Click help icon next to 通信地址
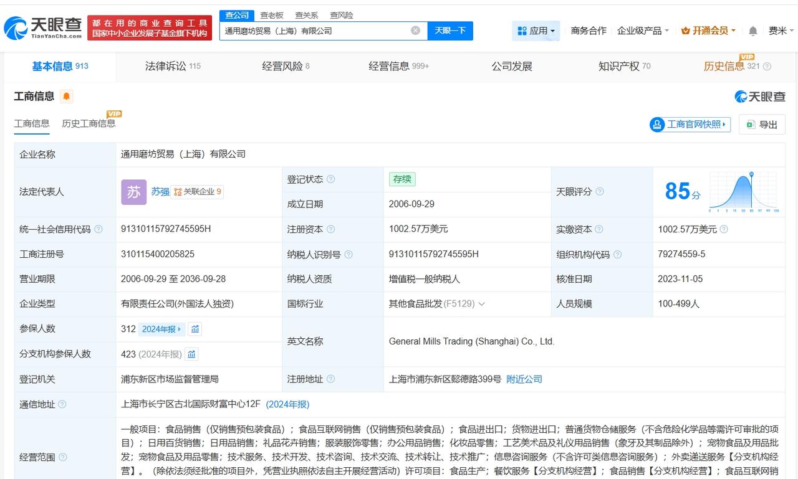 point(62,404)
